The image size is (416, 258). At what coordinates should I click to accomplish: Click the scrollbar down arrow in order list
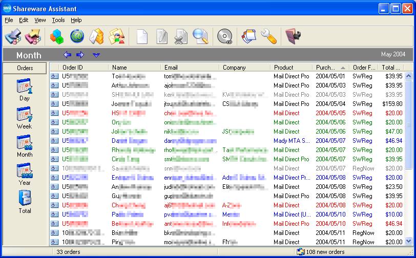pos(409,241)
